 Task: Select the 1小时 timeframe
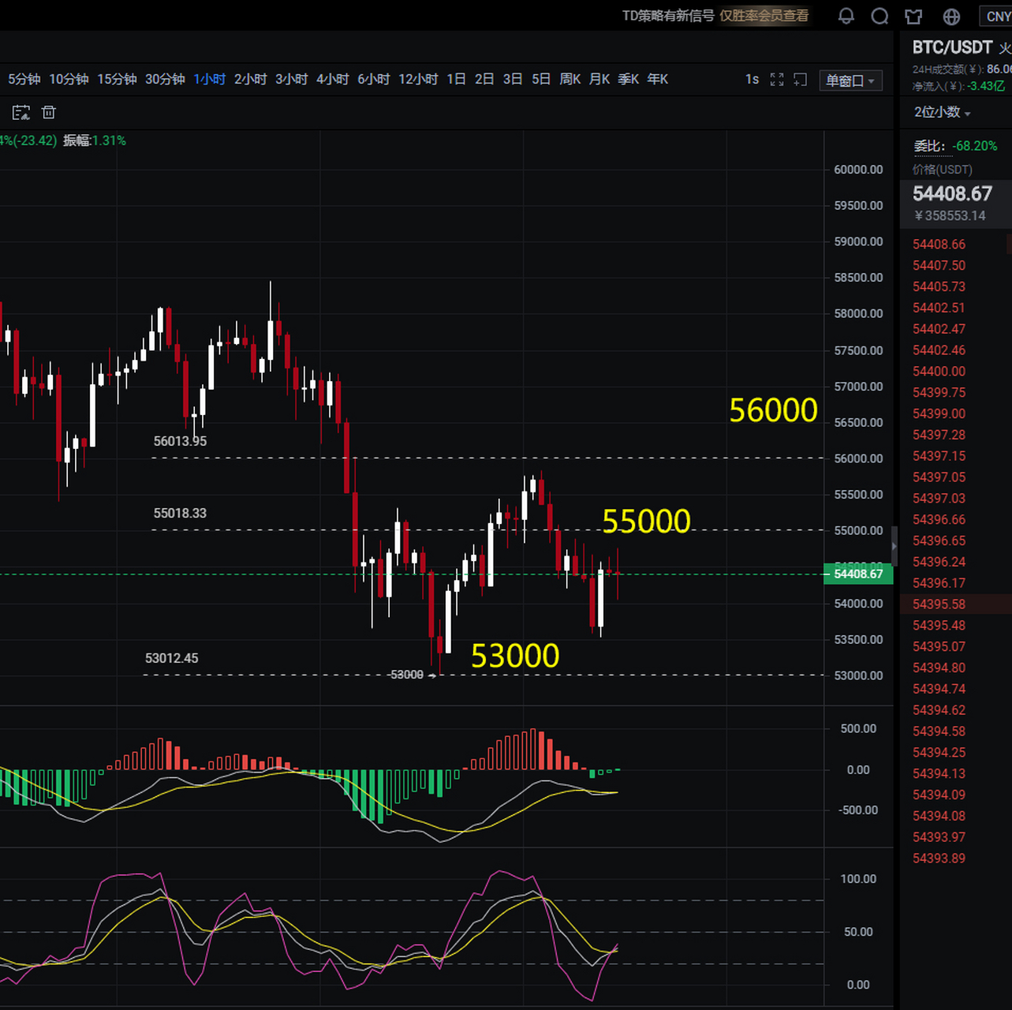[210, 79]
